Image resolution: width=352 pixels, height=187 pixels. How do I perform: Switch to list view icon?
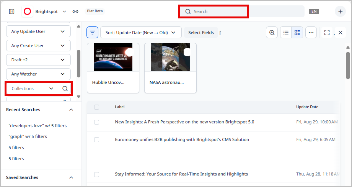click(x=286, y=33)
